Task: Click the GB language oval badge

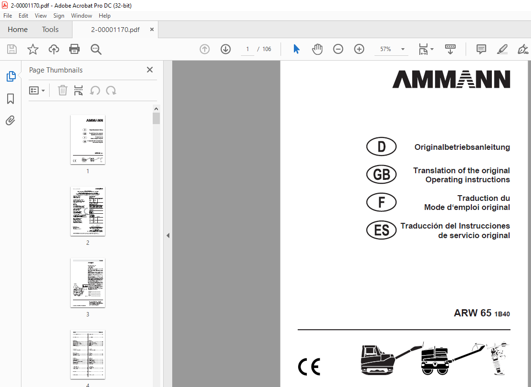Action: click(381, 174)
